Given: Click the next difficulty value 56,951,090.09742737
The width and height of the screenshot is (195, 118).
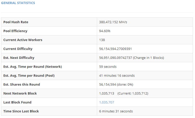Looking at the screenshot, I should point(116,58).
